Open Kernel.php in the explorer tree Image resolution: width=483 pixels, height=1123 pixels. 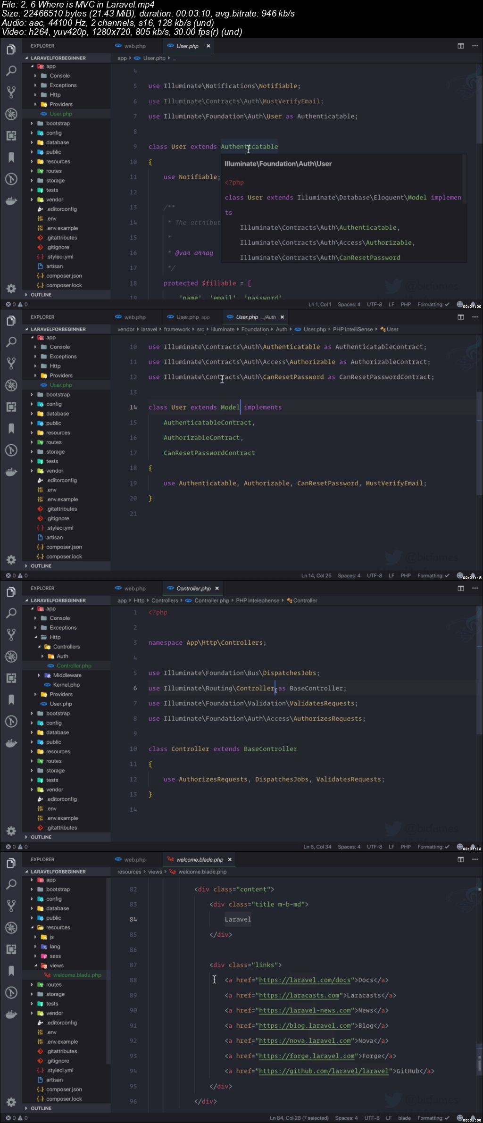click(66, 684)
